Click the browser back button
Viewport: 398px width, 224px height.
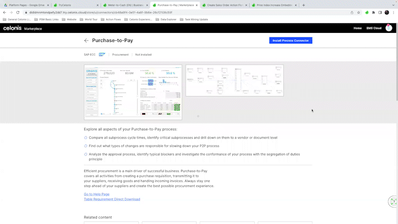[4, 12]
